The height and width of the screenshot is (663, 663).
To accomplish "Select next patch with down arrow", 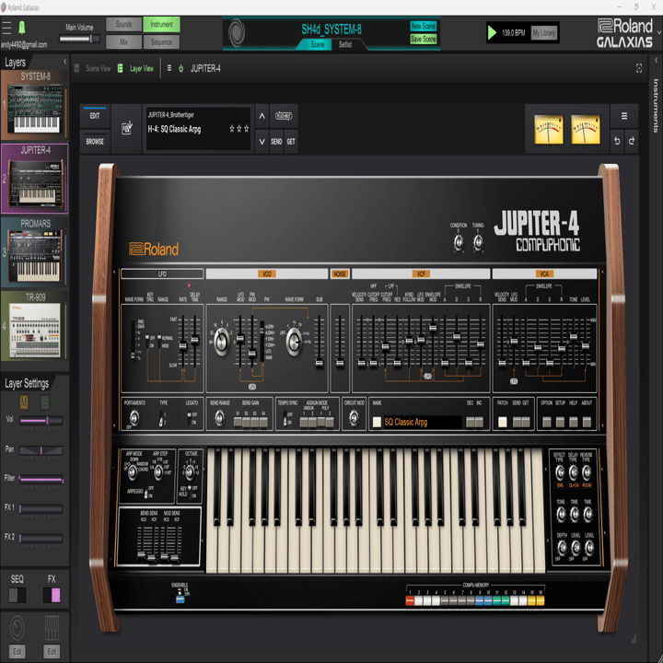I will tap(262, 142).
